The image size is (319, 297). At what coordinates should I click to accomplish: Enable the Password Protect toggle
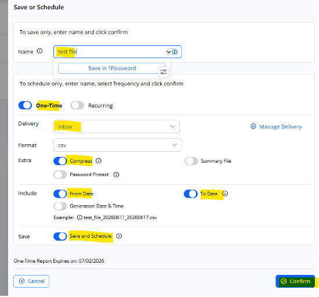pyautogui.click(x=60, y=174)
